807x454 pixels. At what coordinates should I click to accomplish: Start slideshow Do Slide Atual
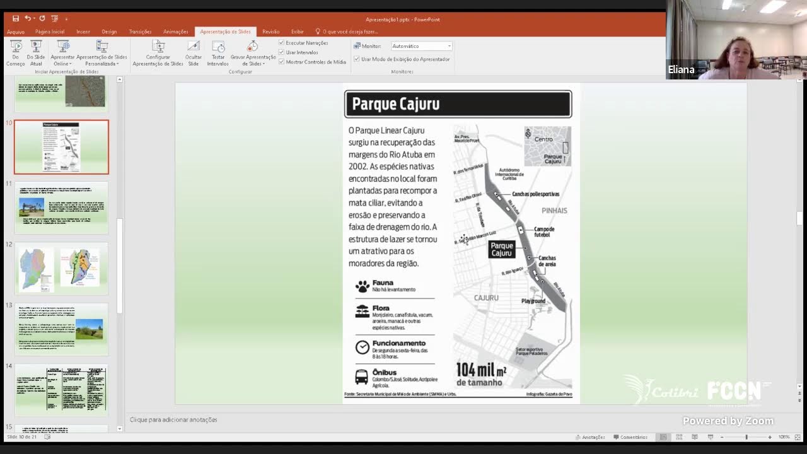click(36, 54)
